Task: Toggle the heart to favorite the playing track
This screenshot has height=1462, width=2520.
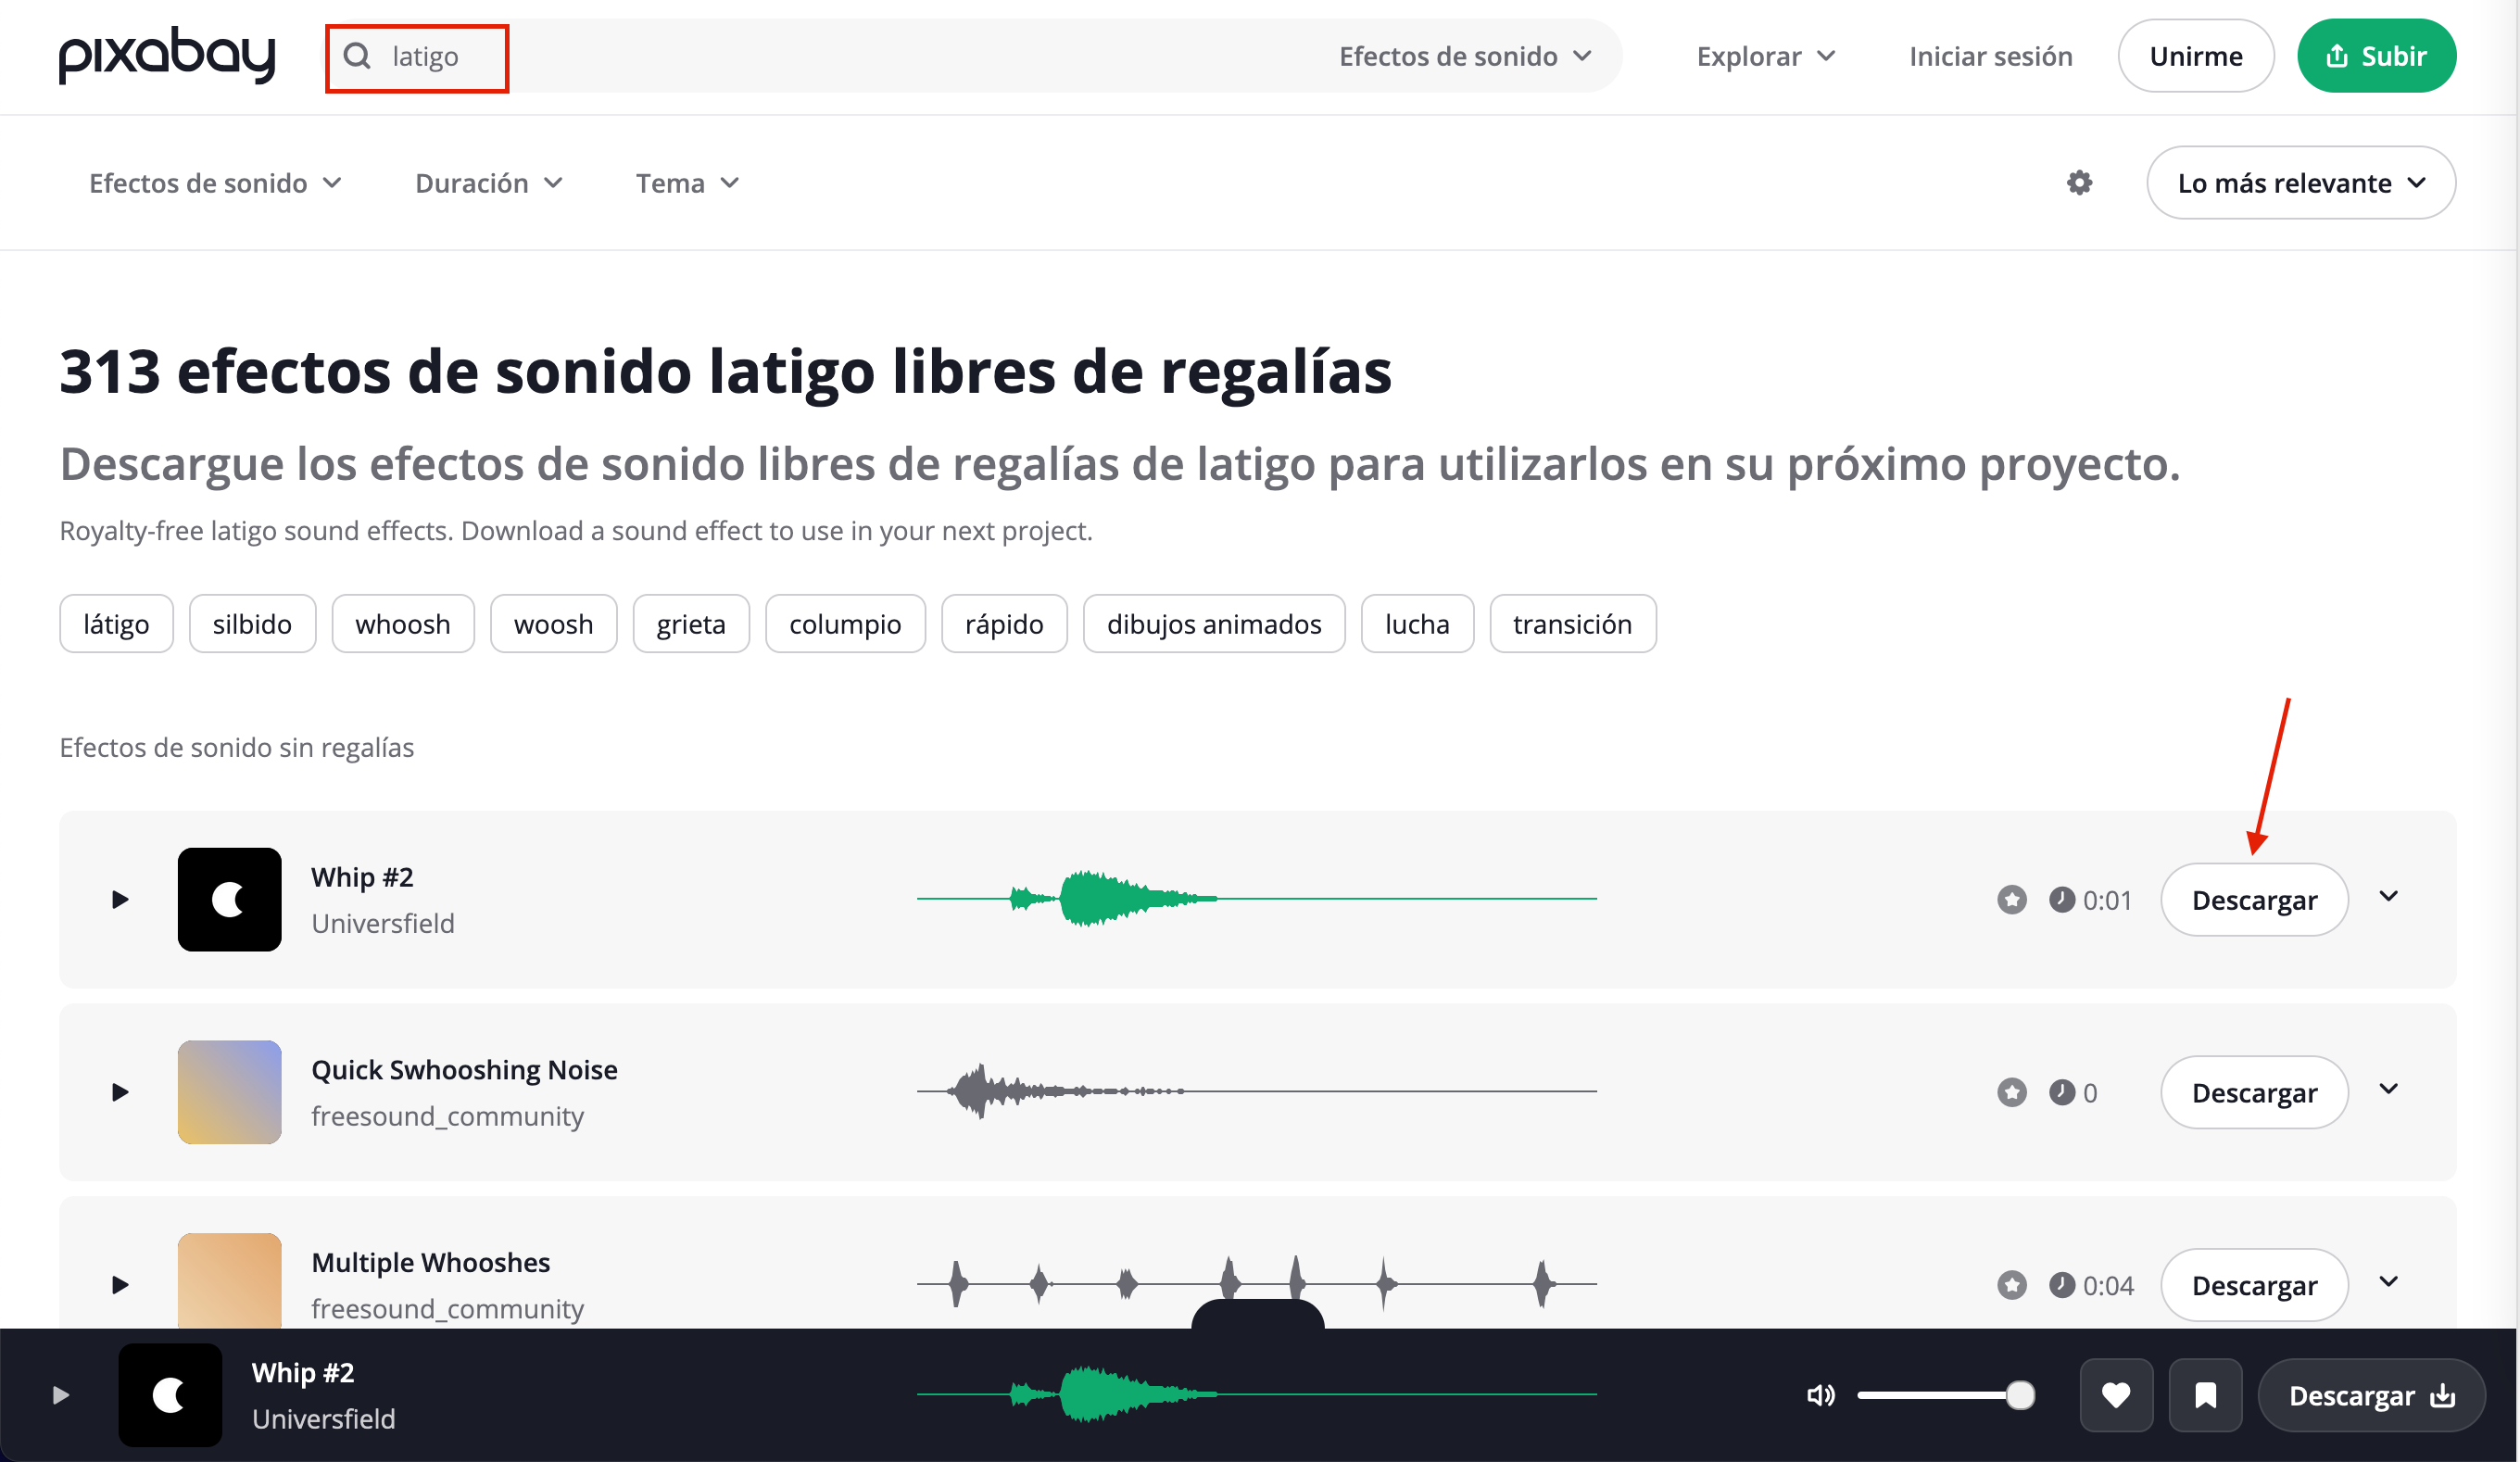Action: pos(2117,1395)
